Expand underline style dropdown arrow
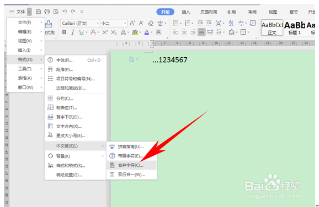The image size is (319, 207). click(87, 32)
